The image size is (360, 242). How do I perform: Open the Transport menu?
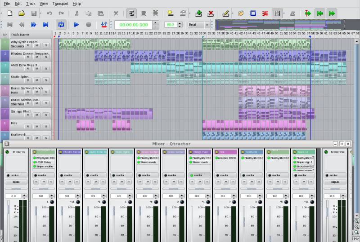(x=60, y=4)
